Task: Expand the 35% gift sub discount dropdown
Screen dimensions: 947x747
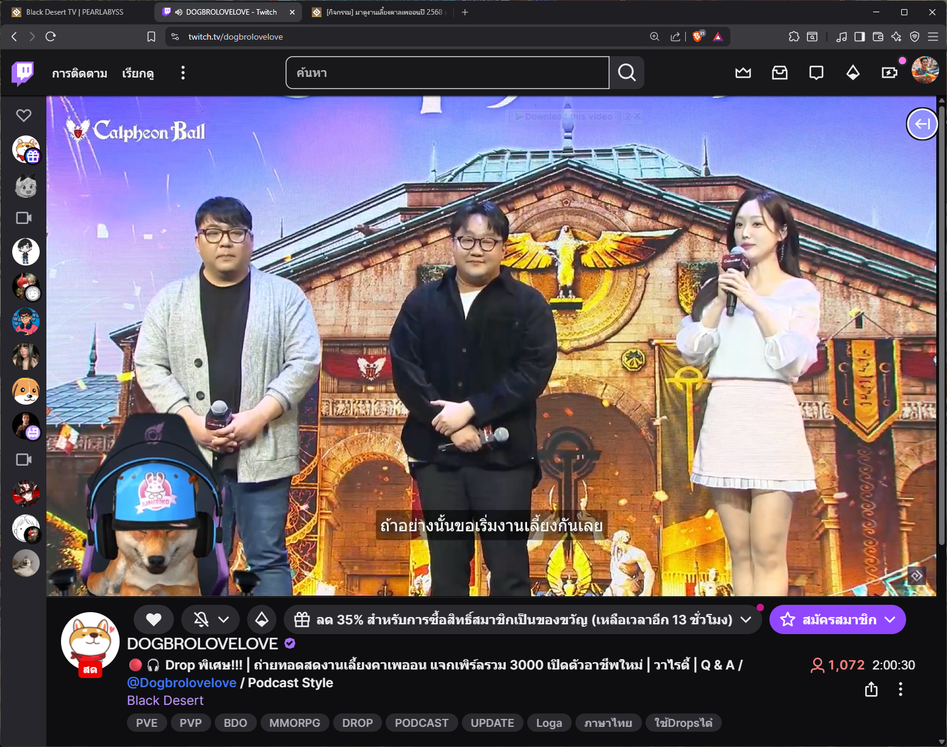Action: pyautogui.click(x=746, y=619)
